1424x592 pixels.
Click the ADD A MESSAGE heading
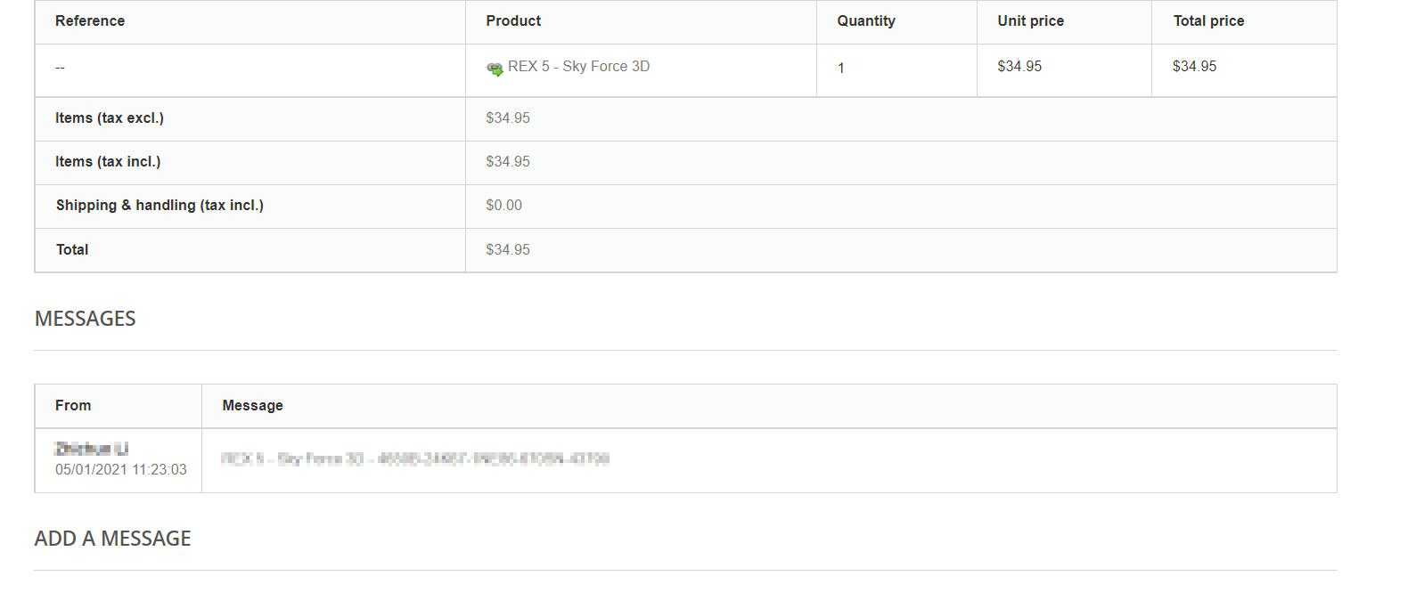[x=112, y=539]
